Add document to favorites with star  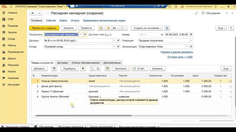tap(47, 13)
